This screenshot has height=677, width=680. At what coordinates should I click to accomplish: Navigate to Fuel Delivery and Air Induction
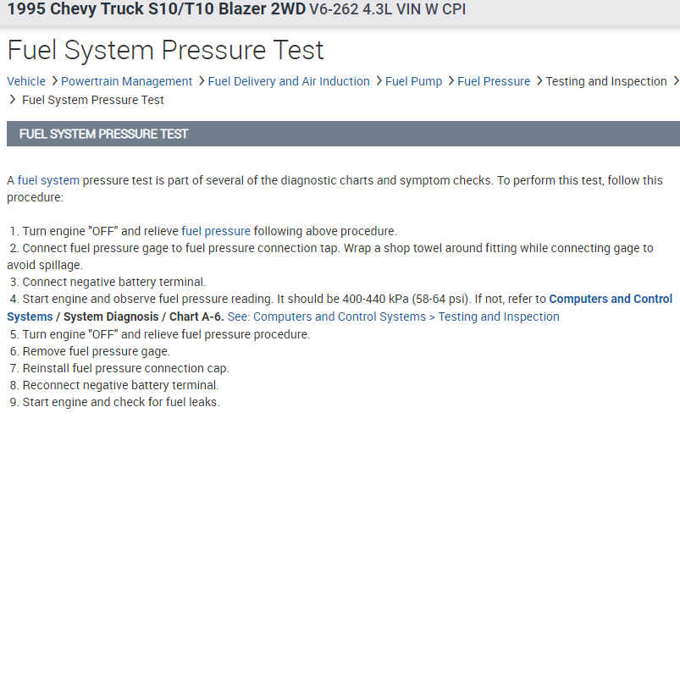pos(289,81)
